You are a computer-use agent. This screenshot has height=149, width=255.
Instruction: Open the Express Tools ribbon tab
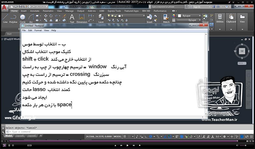(114, 11)
